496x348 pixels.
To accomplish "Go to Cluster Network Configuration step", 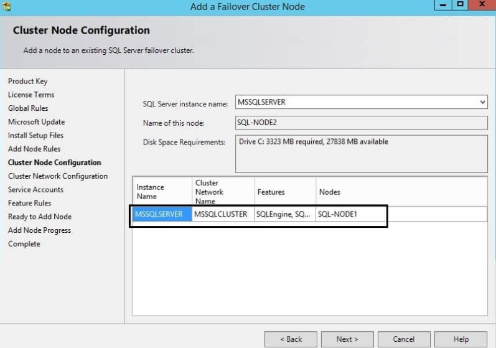I will pyautogui.click(x=58, y=176).
